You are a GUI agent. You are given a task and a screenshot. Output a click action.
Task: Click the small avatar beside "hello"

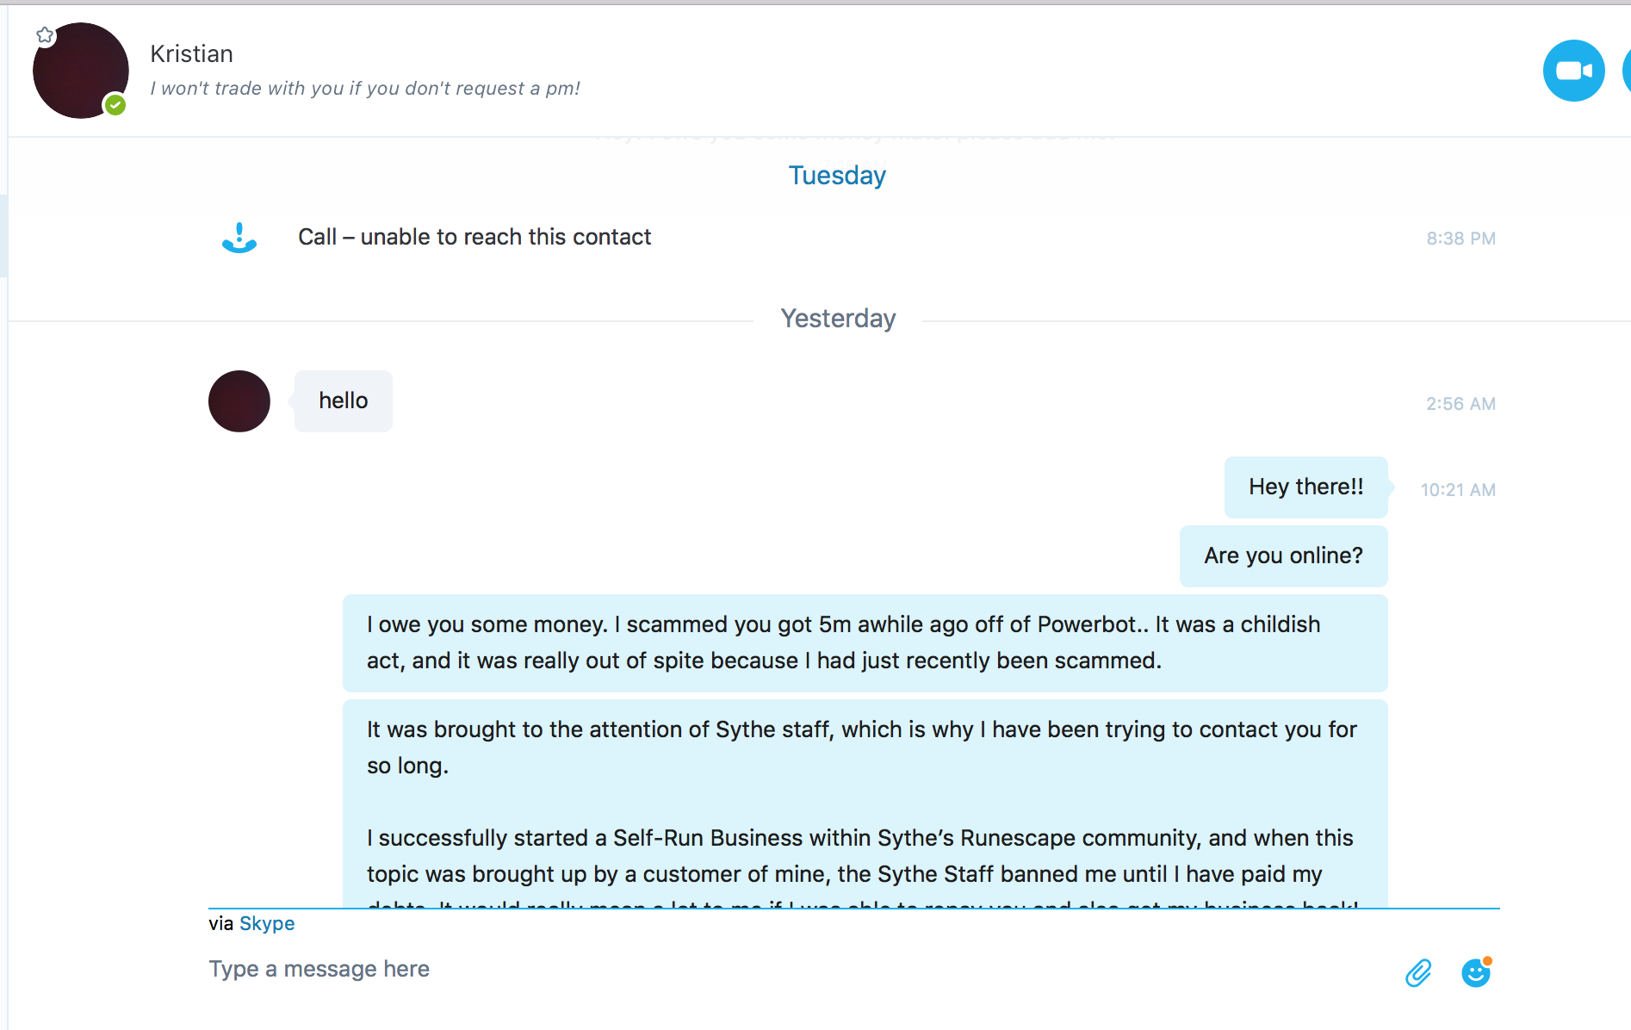239,401
